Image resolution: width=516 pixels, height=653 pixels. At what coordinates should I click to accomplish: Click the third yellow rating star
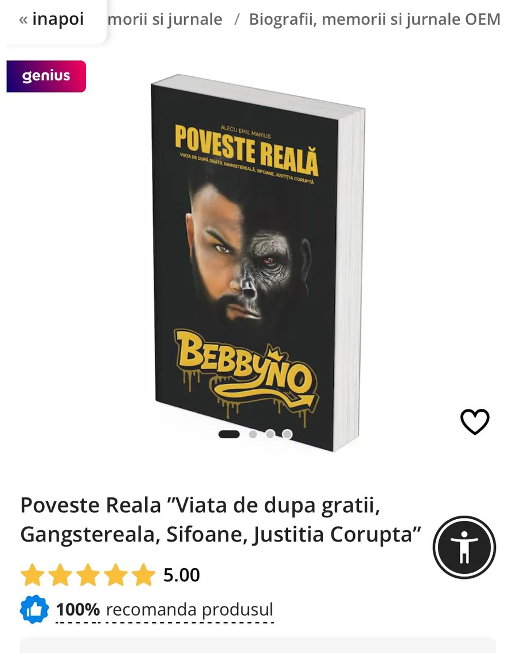tap(88, 575)
